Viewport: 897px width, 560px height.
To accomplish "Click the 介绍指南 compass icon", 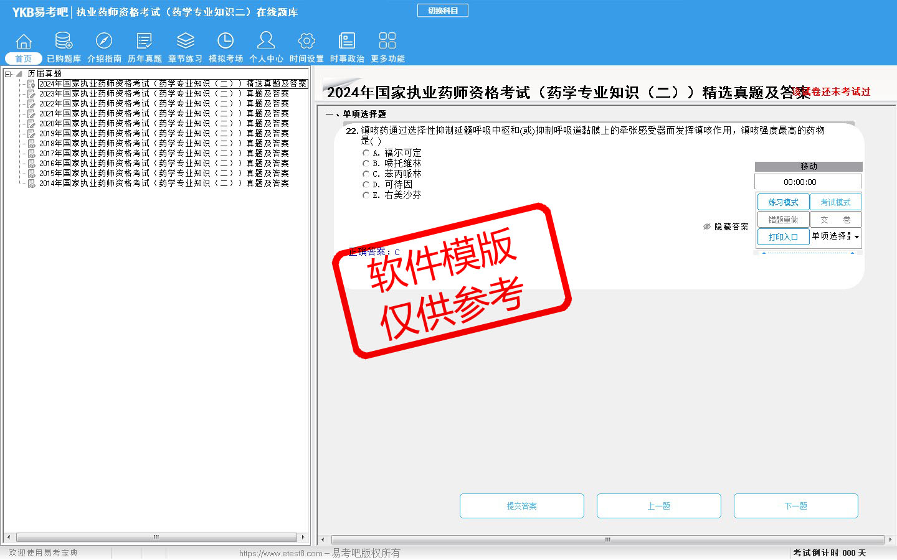I will point(104,42).
